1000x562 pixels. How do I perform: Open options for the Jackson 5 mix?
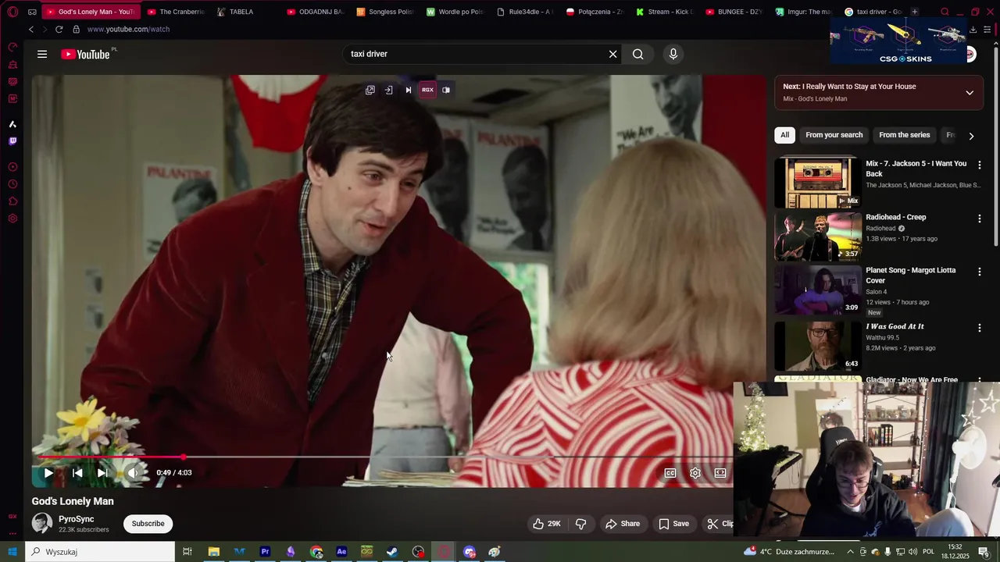[979, 165]
